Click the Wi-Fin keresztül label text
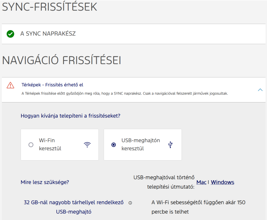 point(50,145)
